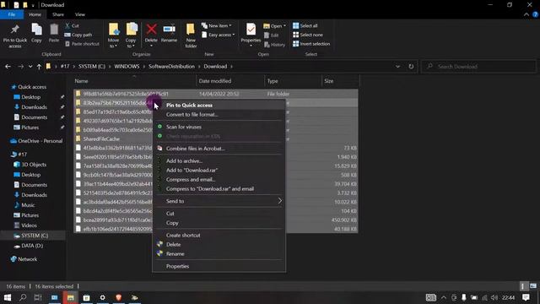
Task: Open the Easy access dropdown
Action: 219,35
